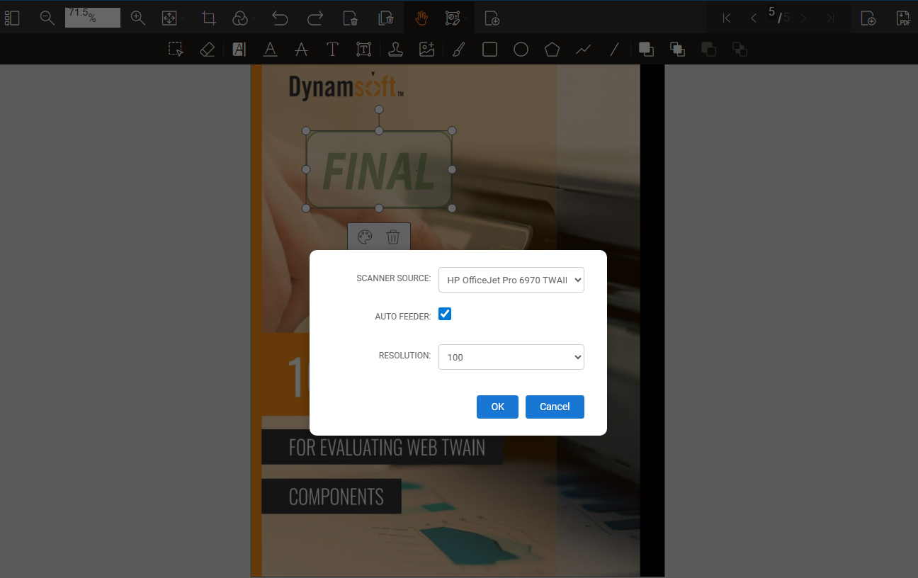
Task: Select the dashed selection pointer tool
Action: point(176,49)
